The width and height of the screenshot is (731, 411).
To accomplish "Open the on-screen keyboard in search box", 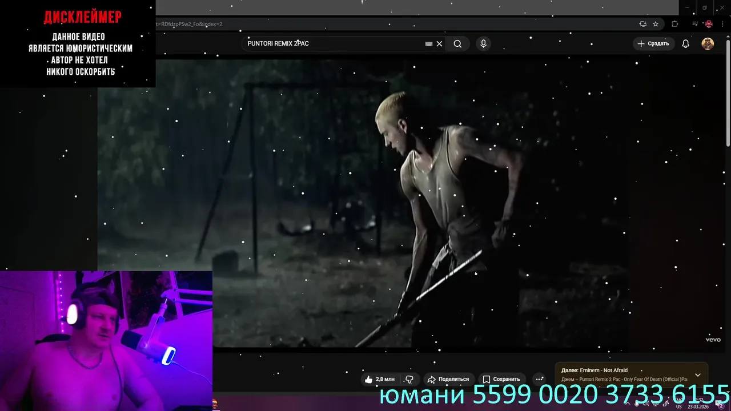I will point(429,43).
